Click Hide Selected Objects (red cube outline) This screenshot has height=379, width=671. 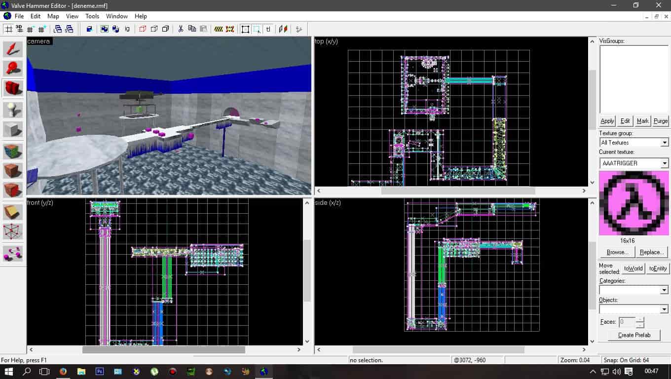click(x=143, y=29)
